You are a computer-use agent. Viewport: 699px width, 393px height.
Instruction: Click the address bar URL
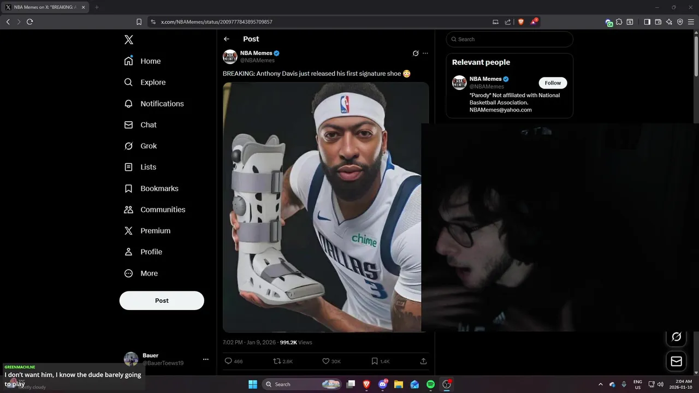[216, 22]
